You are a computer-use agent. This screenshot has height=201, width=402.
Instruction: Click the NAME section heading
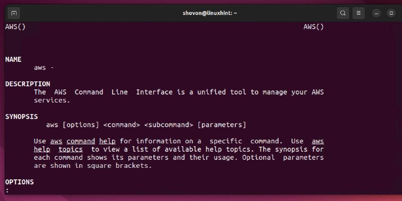[x=13, y=59]
